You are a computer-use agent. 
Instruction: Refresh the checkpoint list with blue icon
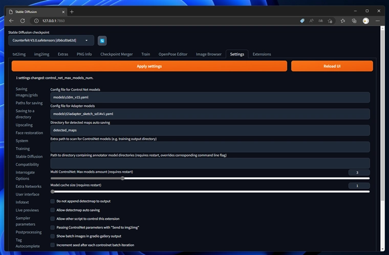point(102,41)
